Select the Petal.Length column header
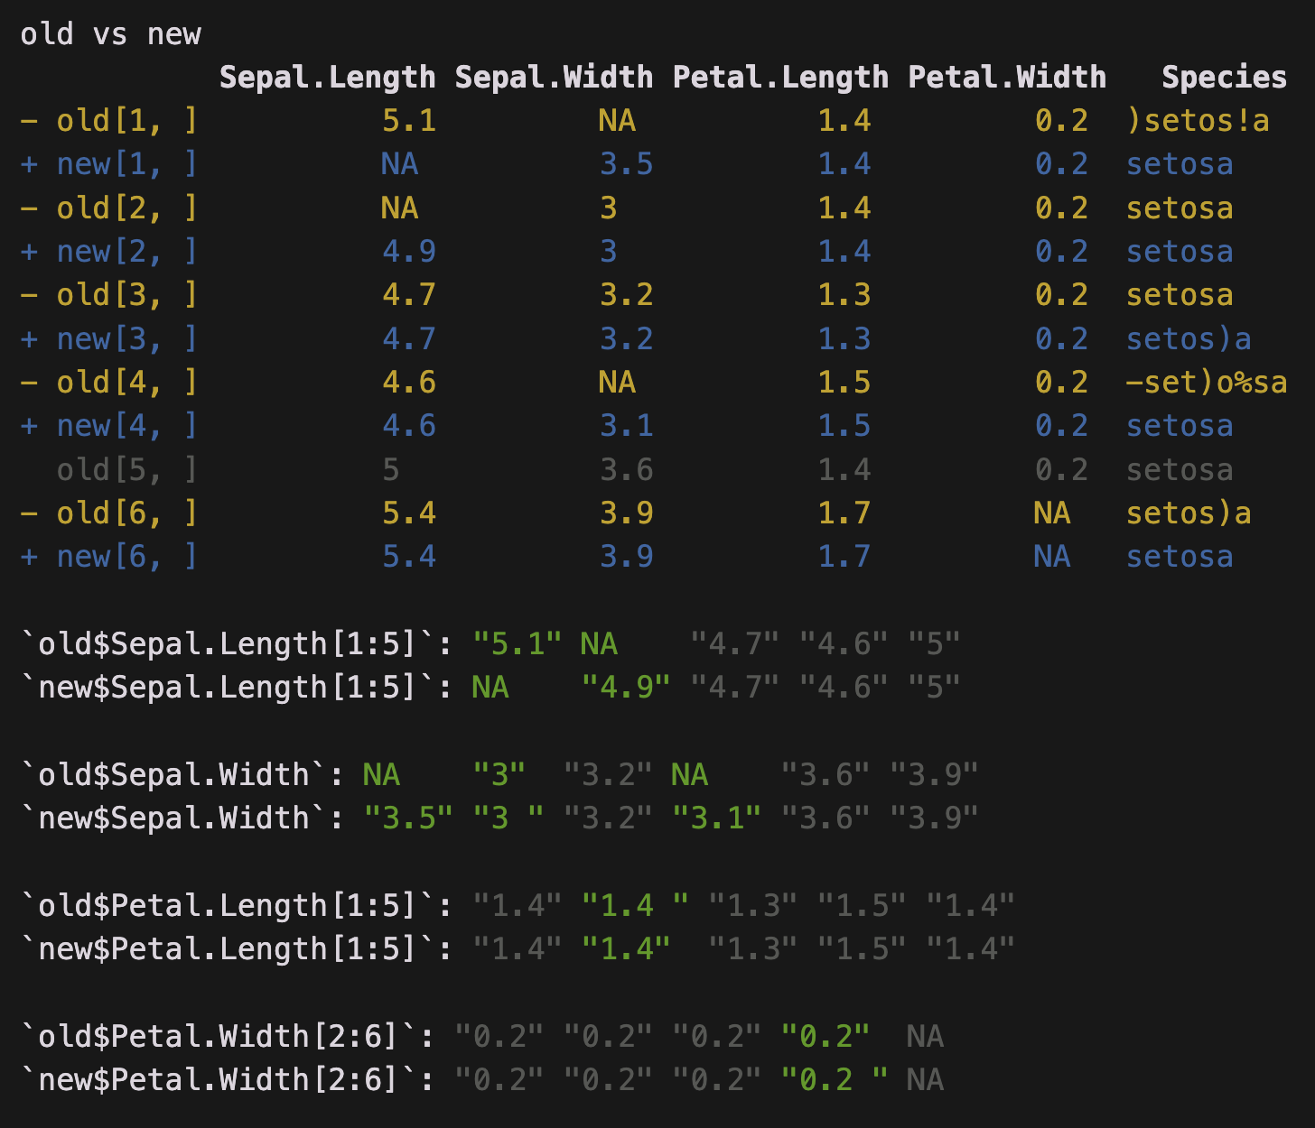The image size is (1315, 1128). [x=780, y=78]
